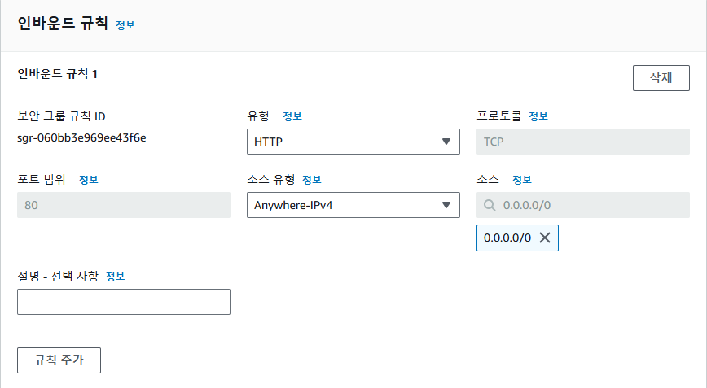This screenshot has height=388, width=707.
Task: Open 정보 link next to 소스 유형
Action: (312, 180)
